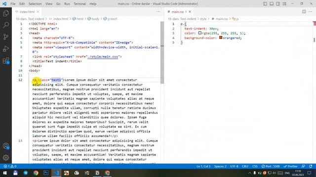Open the Customize Layout icon
The width and height of the screenshot is (316, 177).
click(x=284, y=4)
